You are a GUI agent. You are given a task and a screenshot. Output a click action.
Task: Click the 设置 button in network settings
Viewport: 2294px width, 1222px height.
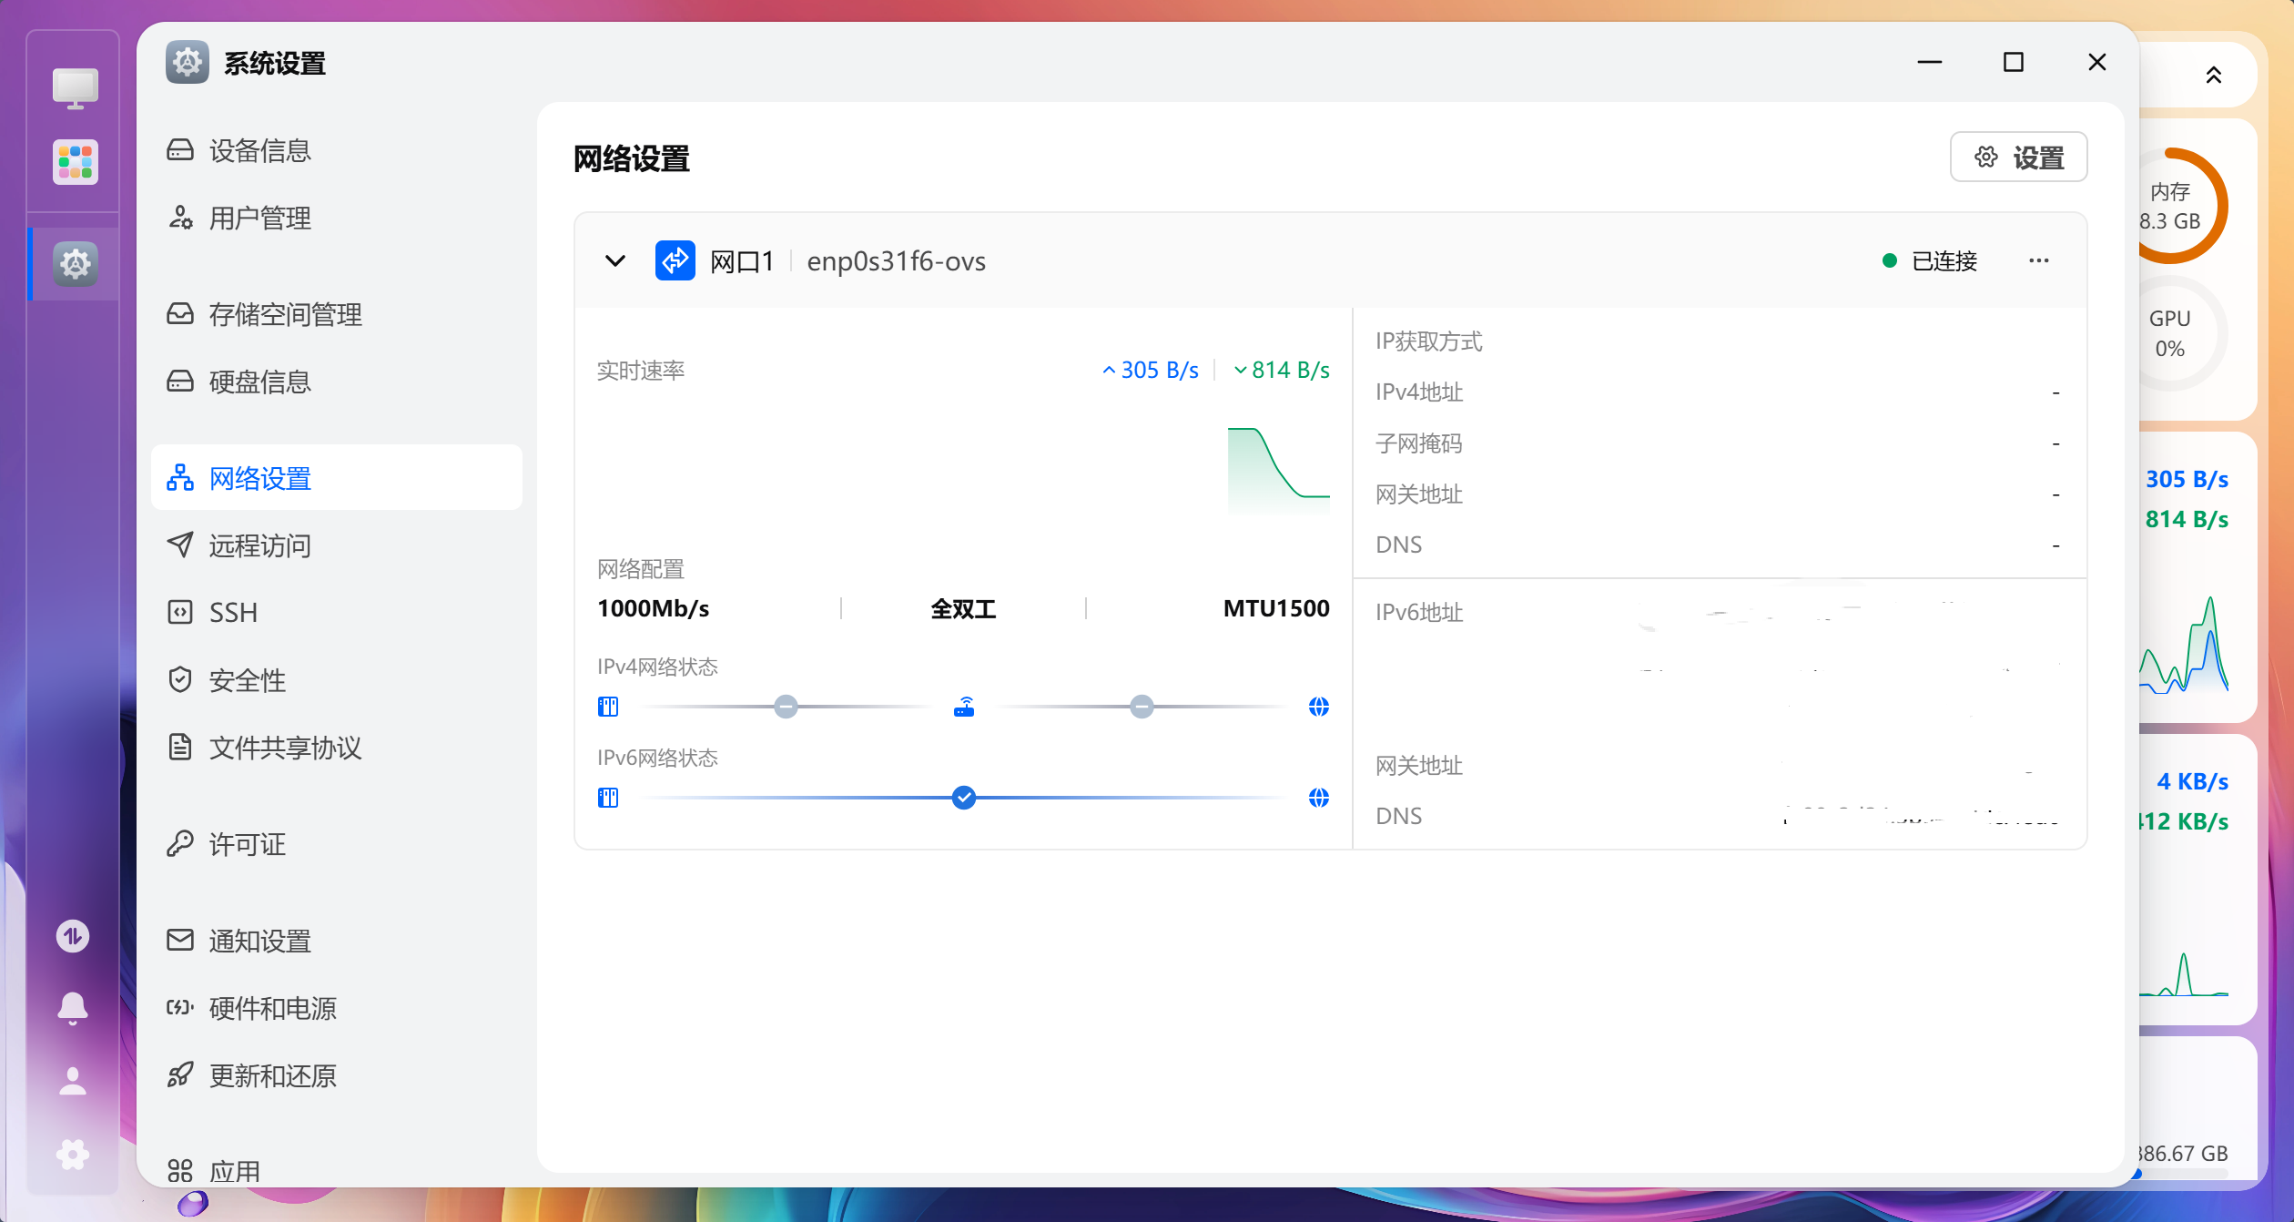point(2018,158)
